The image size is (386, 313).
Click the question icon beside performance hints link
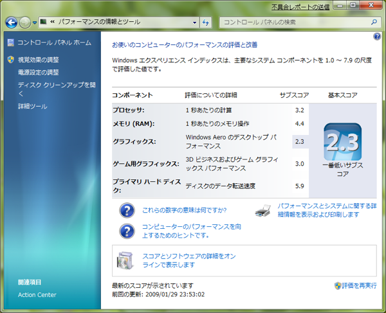pyautogui.click(x=127, y=231)
